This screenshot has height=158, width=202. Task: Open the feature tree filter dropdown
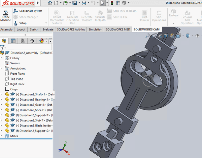pyautogui.click(x=3, y=48)
